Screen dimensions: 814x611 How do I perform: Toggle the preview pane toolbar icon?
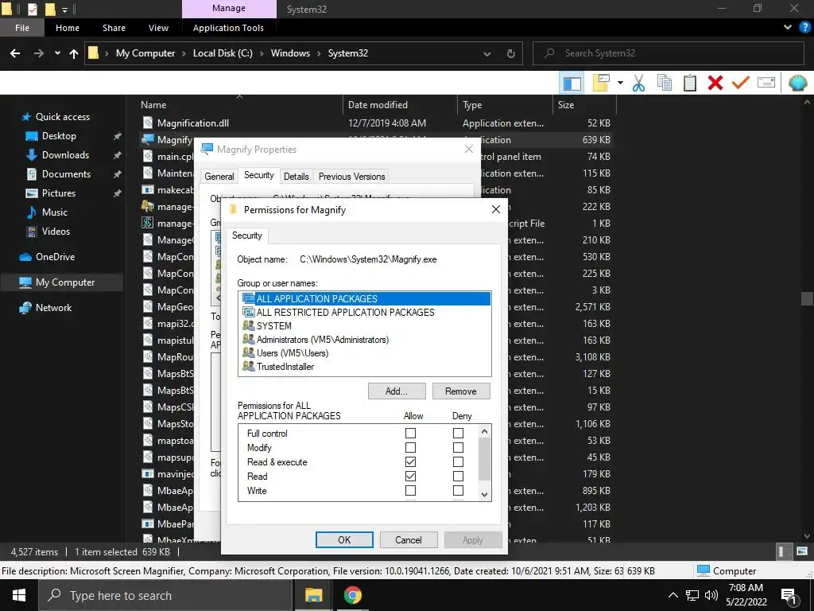click(572, 83)
